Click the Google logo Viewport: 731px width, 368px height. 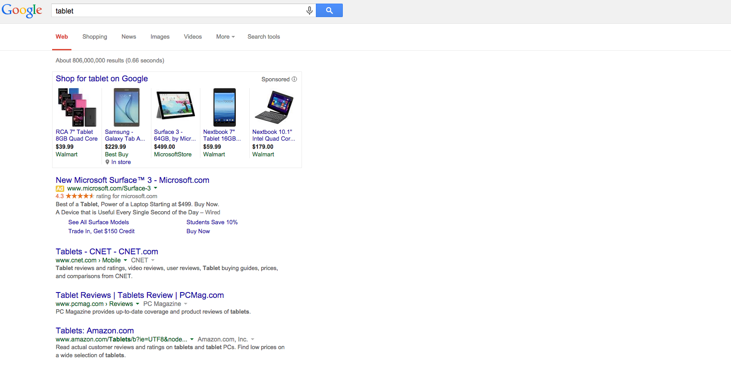point(22,11)
